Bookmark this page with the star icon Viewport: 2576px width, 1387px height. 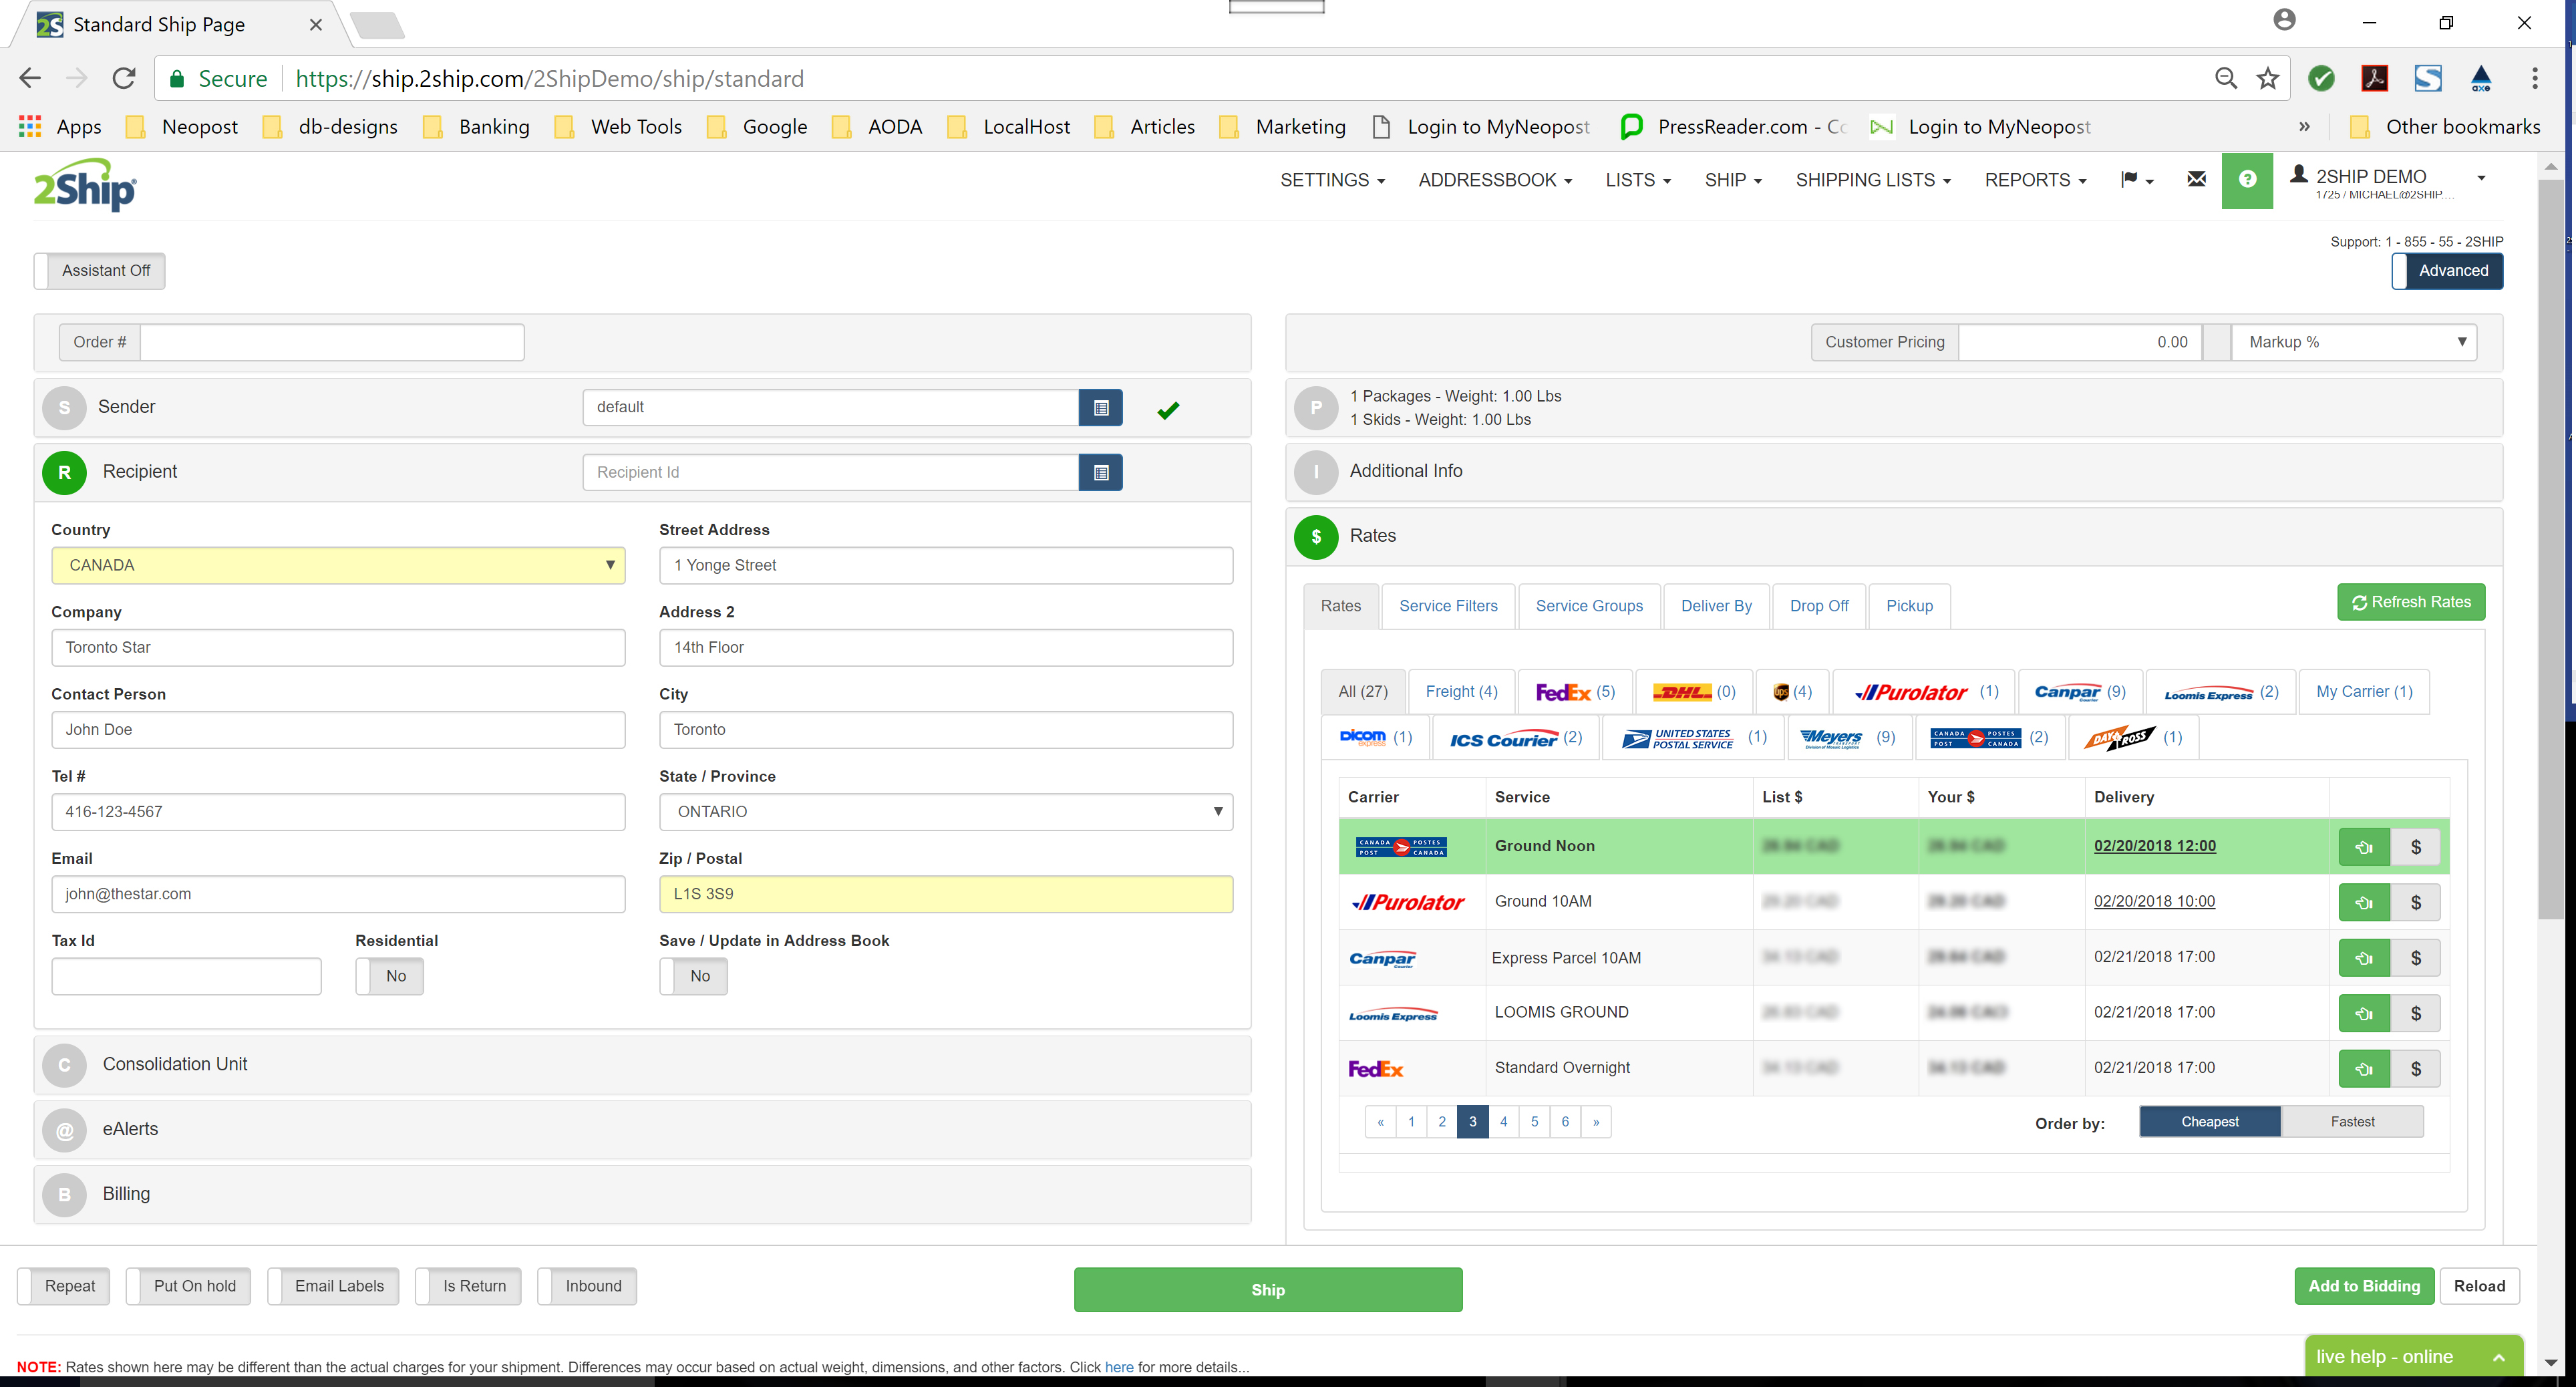click(x=2267, y=79)
